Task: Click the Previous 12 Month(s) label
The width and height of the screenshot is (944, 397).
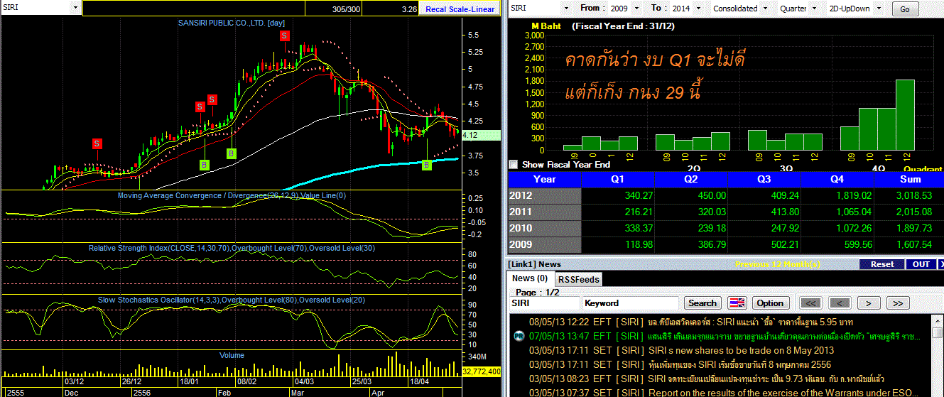Action: point(778,264)
